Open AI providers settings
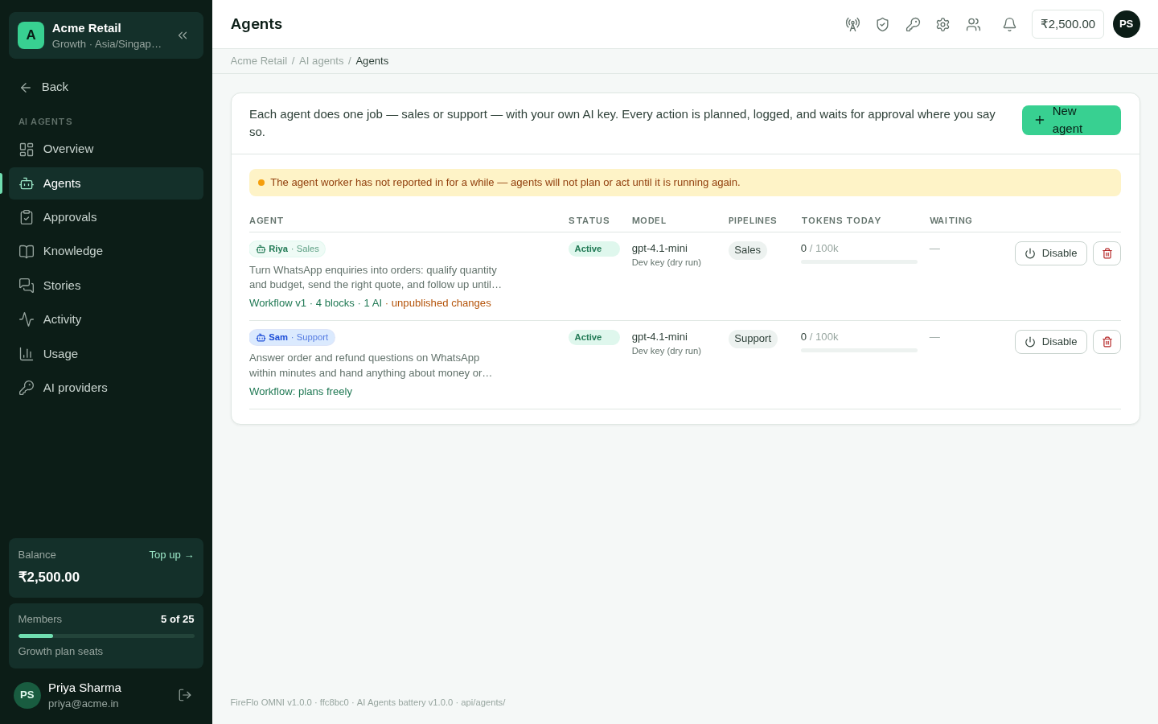Image resolution: width=1158 pixels, height=724 pixels. pyautogui.click(x=106, y=388)
